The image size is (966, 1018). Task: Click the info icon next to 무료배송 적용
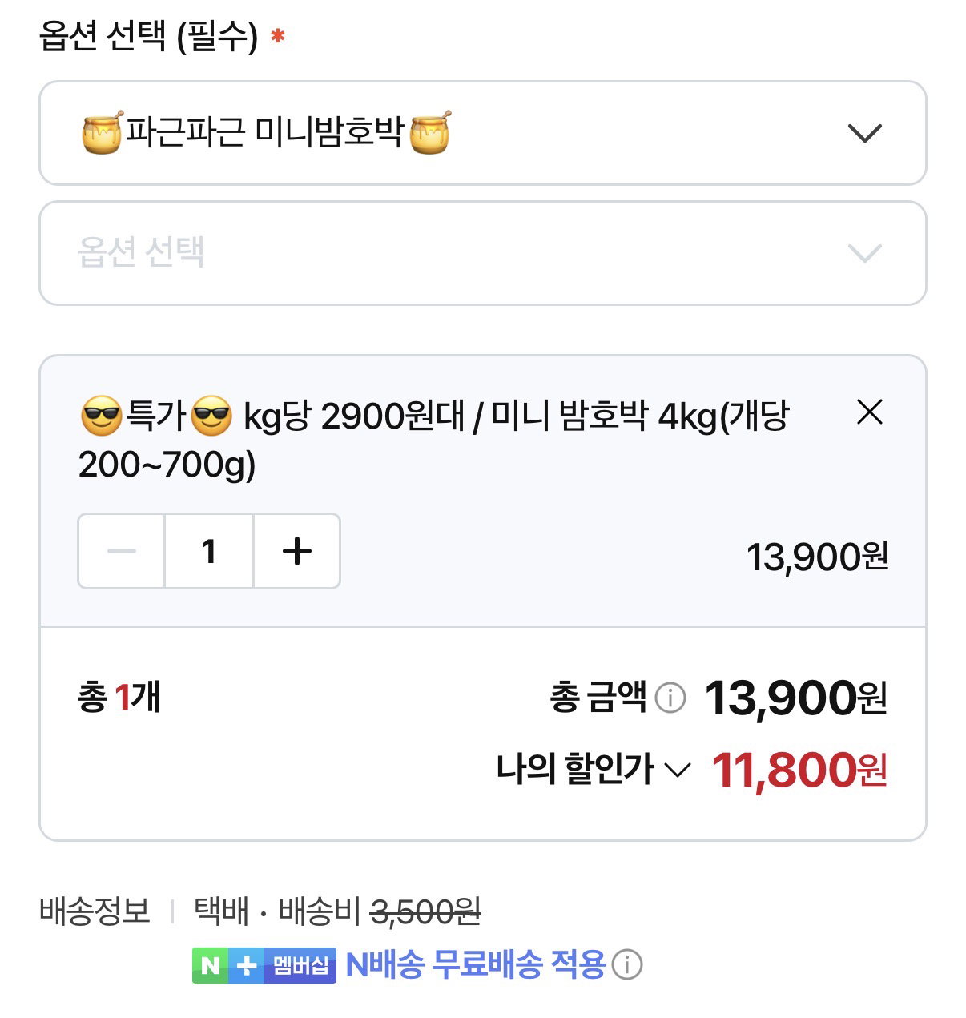(x=627, y=965)
